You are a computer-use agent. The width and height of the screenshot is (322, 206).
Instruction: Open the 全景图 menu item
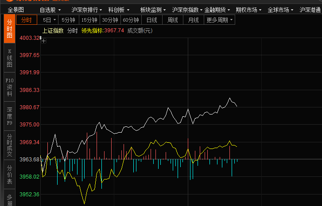pos(16,9)
